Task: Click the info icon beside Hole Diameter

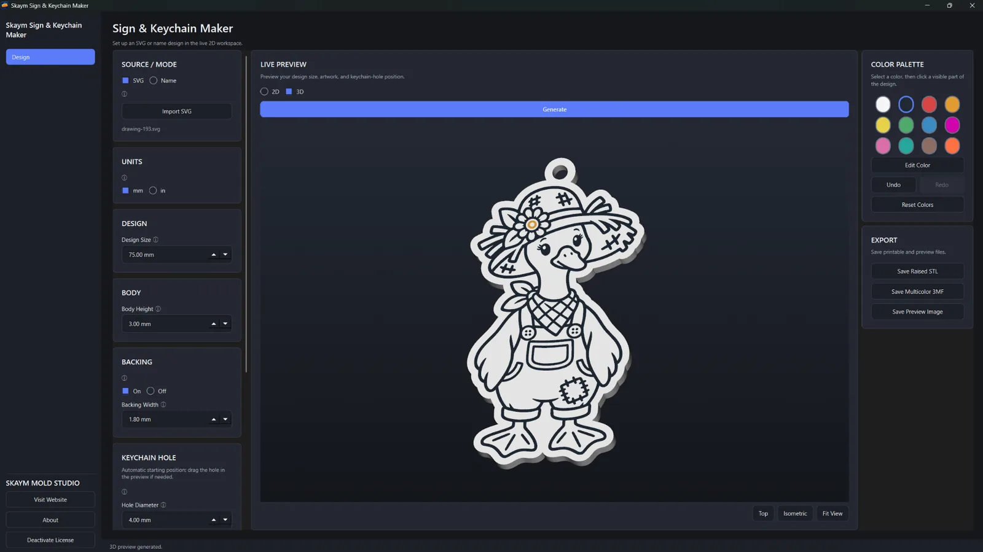Action: [x=163, y=505]
